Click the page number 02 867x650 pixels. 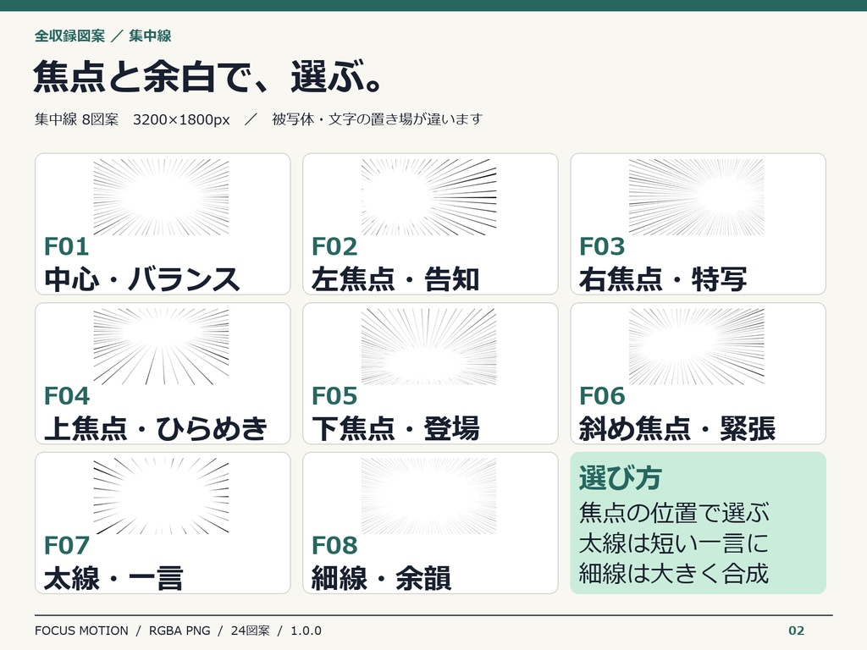pyautogui.click(x=796, y=631)
